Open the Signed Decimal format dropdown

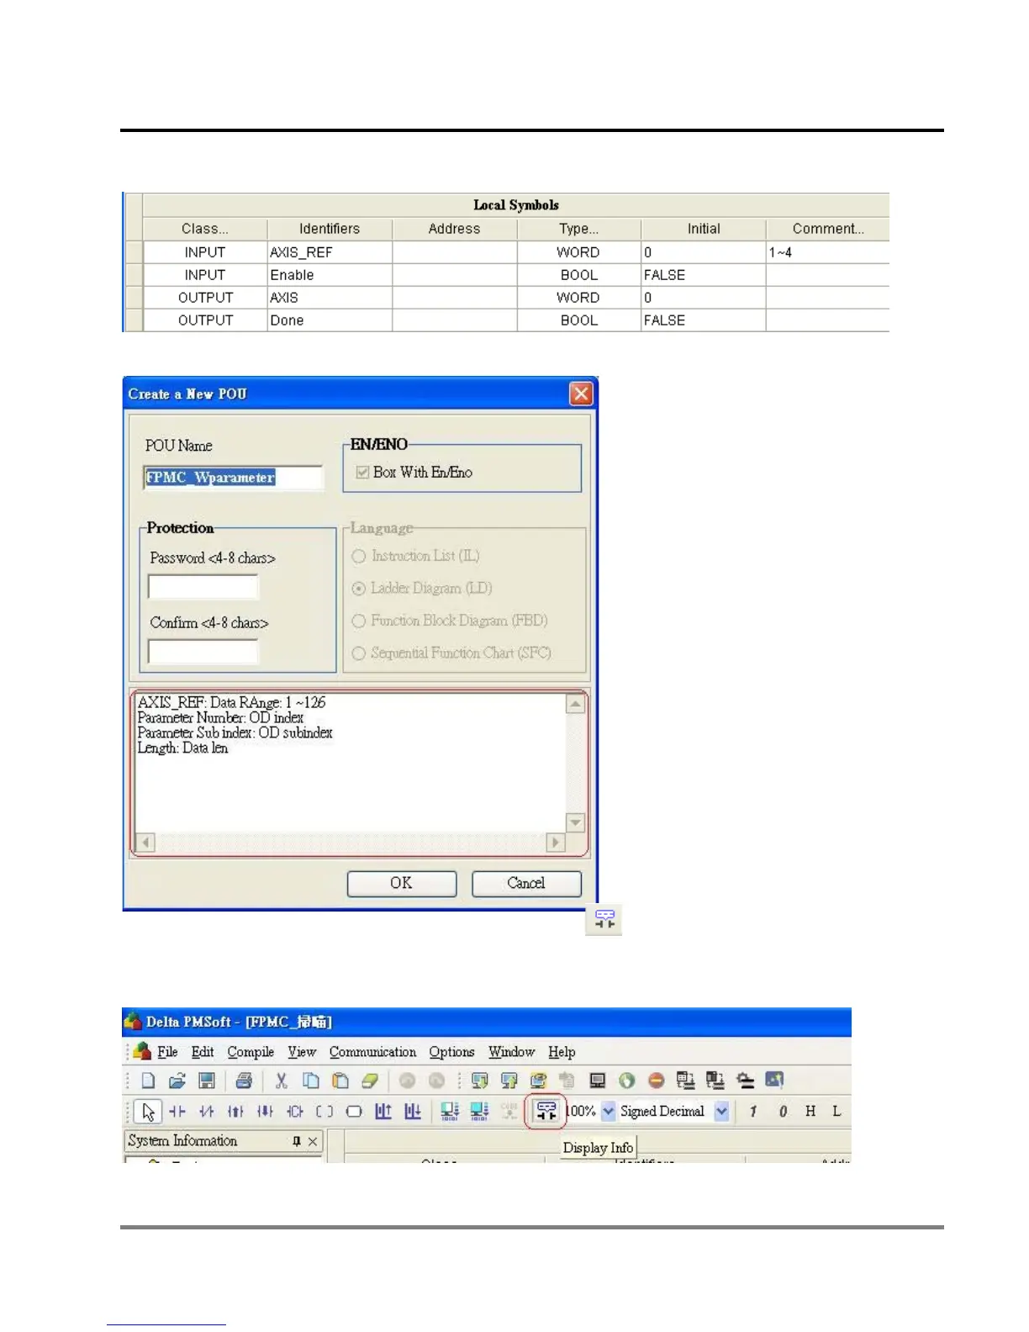click(x=721, y=1112)
